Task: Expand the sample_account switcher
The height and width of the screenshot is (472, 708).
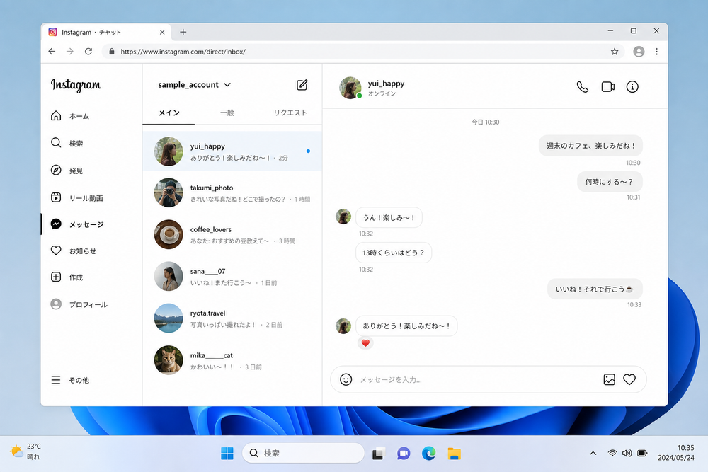Action: (195, 85)
